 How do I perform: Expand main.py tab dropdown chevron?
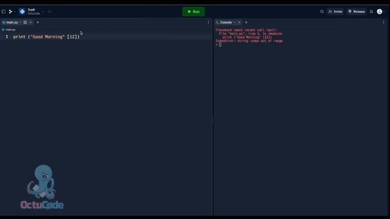(20, 23)
